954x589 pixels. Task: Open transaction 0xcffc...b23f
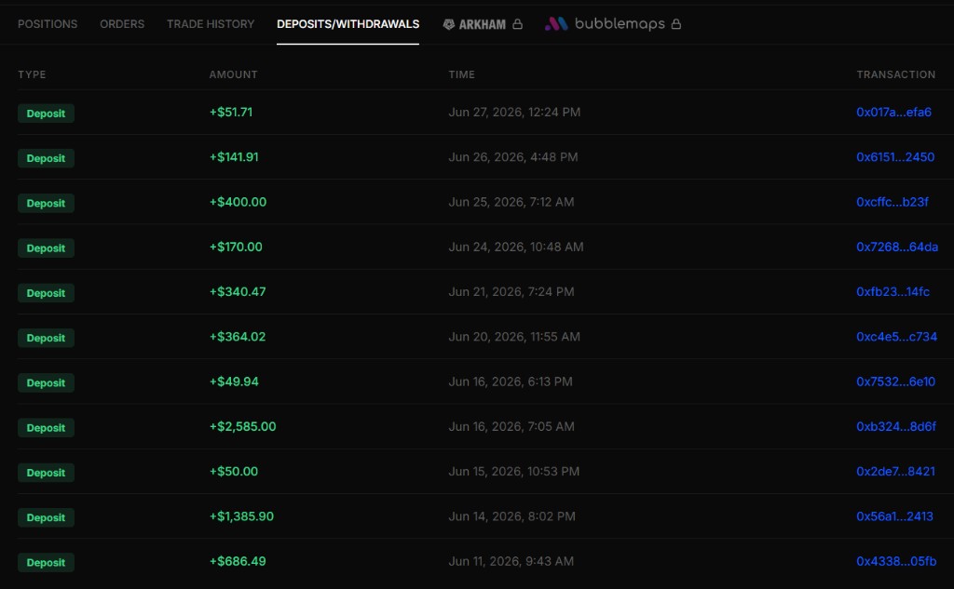tap(893, 202)
